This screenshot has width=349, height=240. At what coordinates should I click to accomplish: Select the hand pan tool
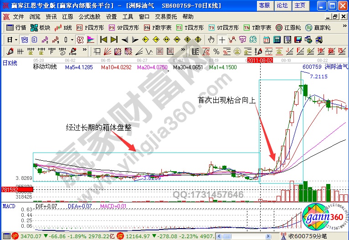pos(211,39)
